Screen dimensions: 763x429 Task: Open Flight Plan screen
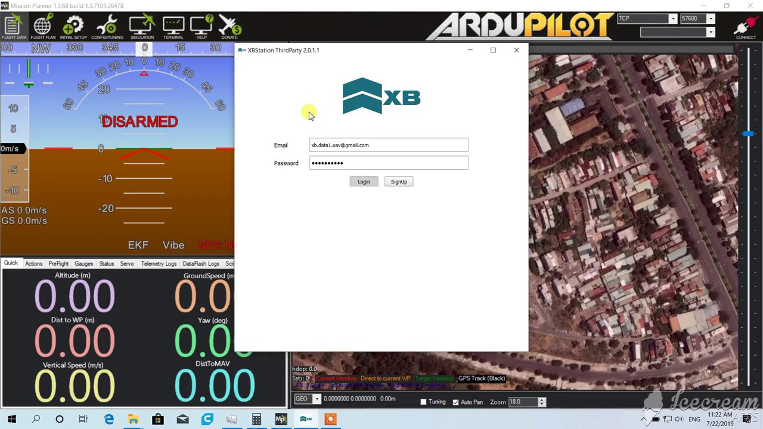click(42, 27)
